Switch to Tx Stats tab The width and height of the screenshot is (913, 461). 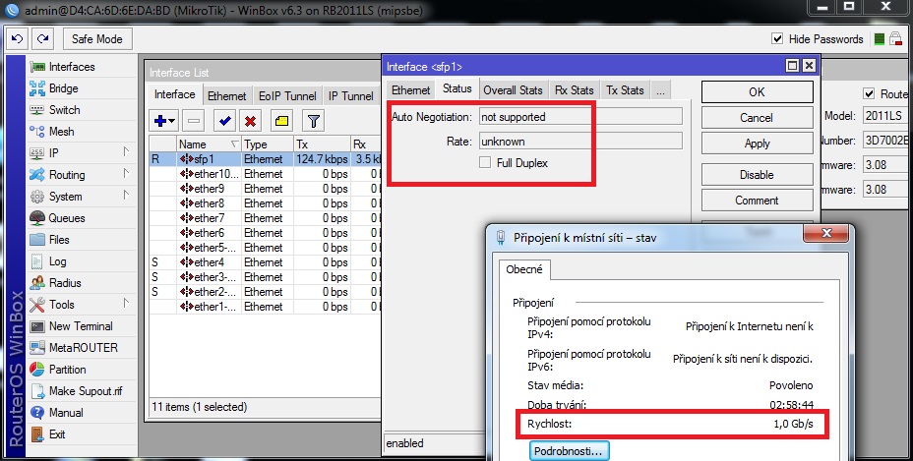625,90
